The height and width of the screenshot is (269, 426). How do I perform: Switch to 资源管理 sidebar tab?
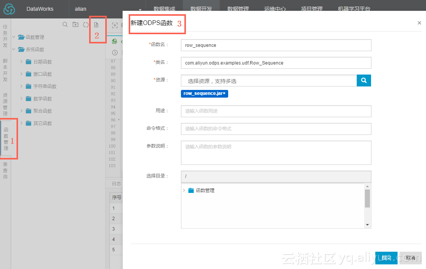tap(5, 105)
